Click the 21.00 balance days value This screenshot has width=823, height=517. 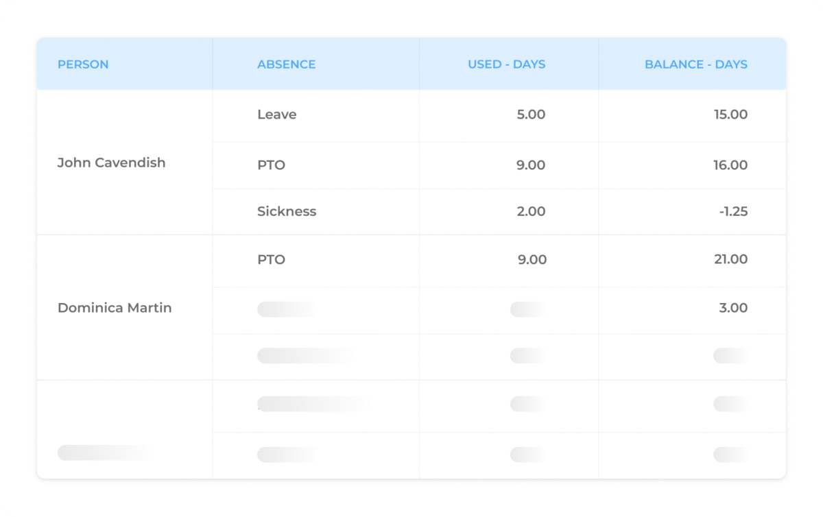tap(730, 260)
